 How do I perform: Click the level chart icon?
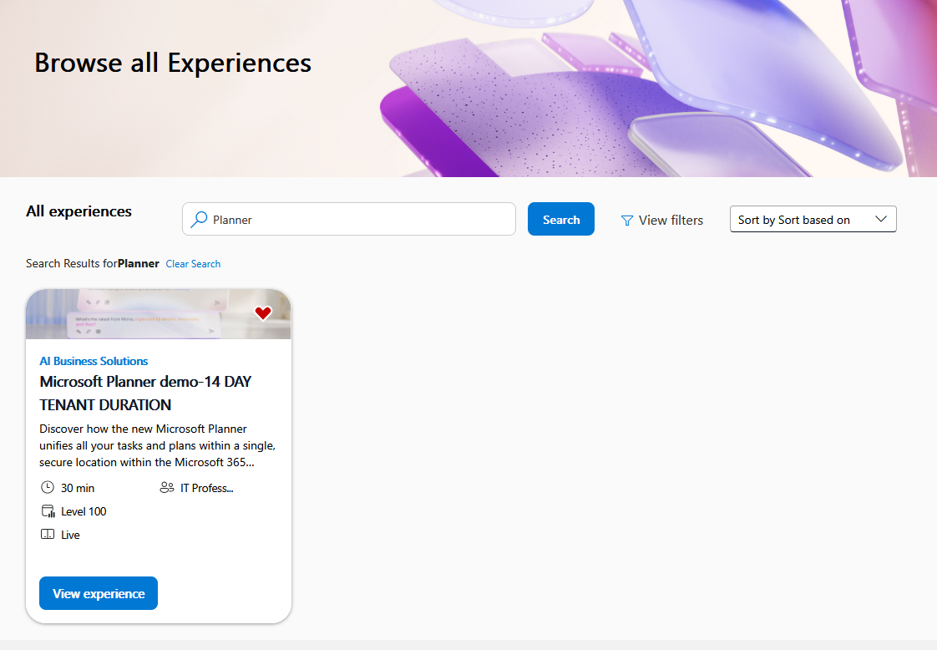point(48,511)
